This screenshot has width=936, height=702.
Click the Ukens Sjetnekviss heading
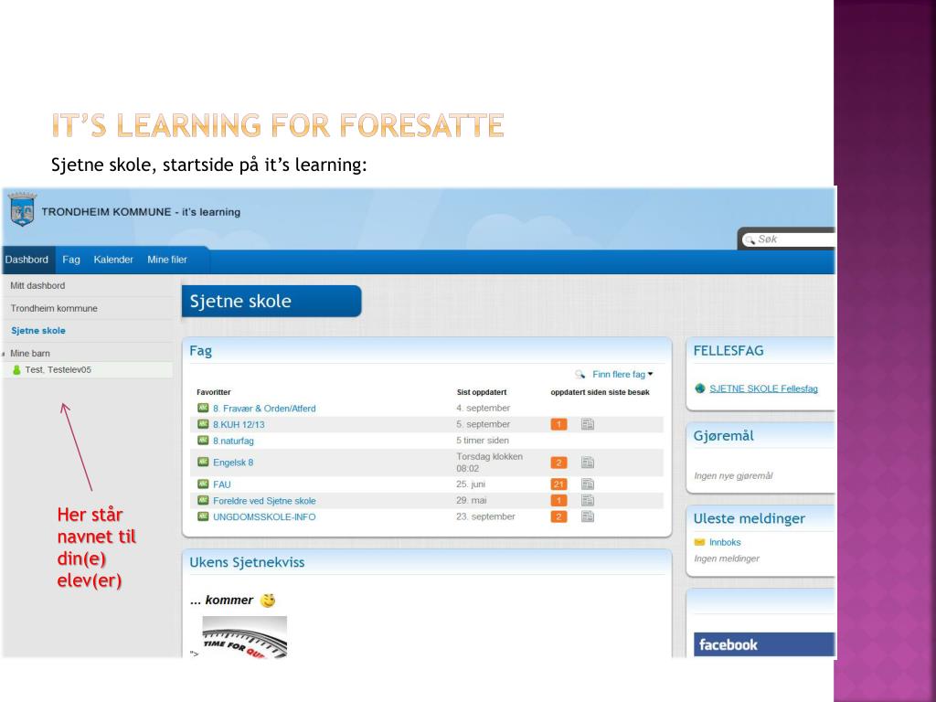point(247,562)
